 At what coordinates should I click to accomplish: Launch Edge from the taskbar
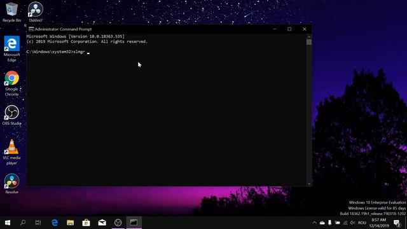55,223
